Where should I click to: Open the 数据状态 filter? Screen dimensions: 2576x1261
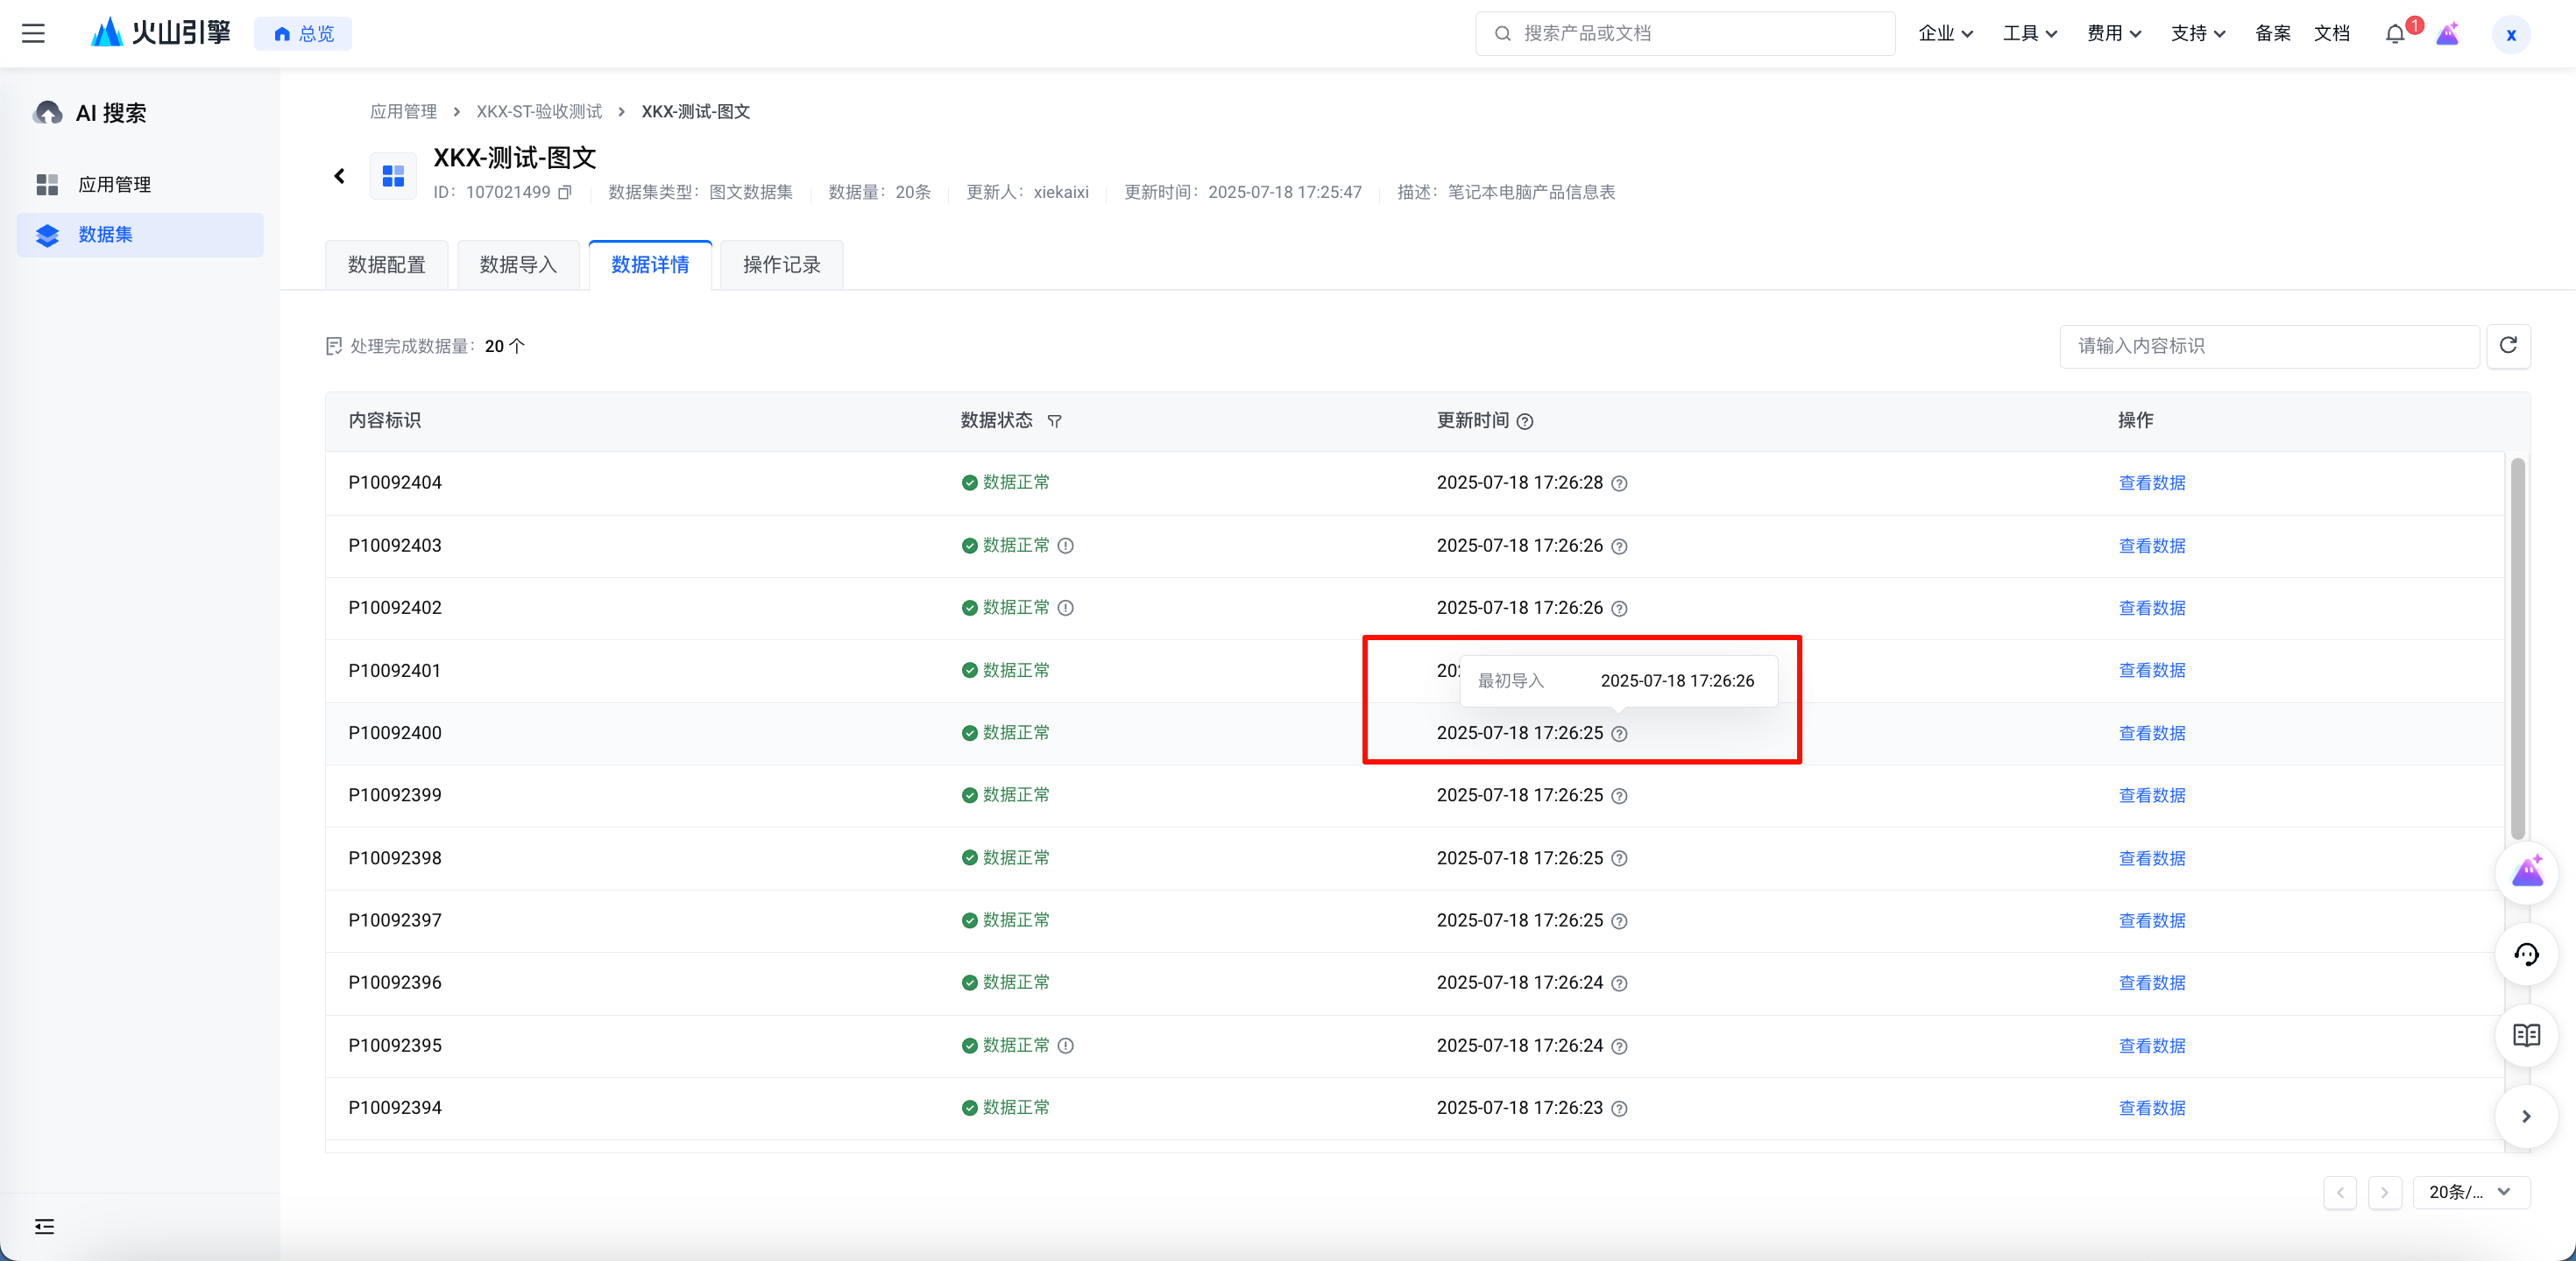(1054, 422)
